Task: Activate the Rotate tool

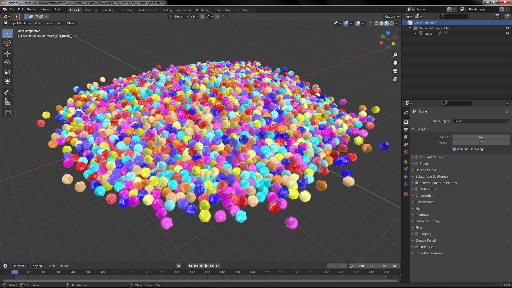Action: pyautogui.click(x=7, y=63)
